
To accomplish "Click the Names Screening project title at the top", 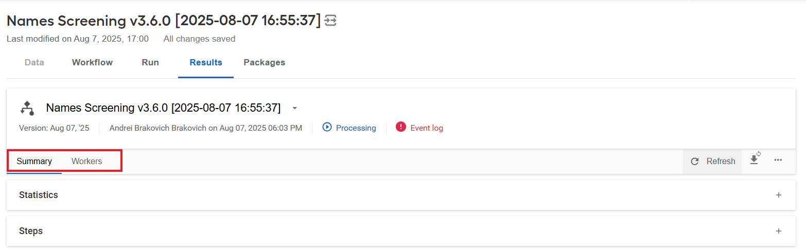I will point(164,21).
